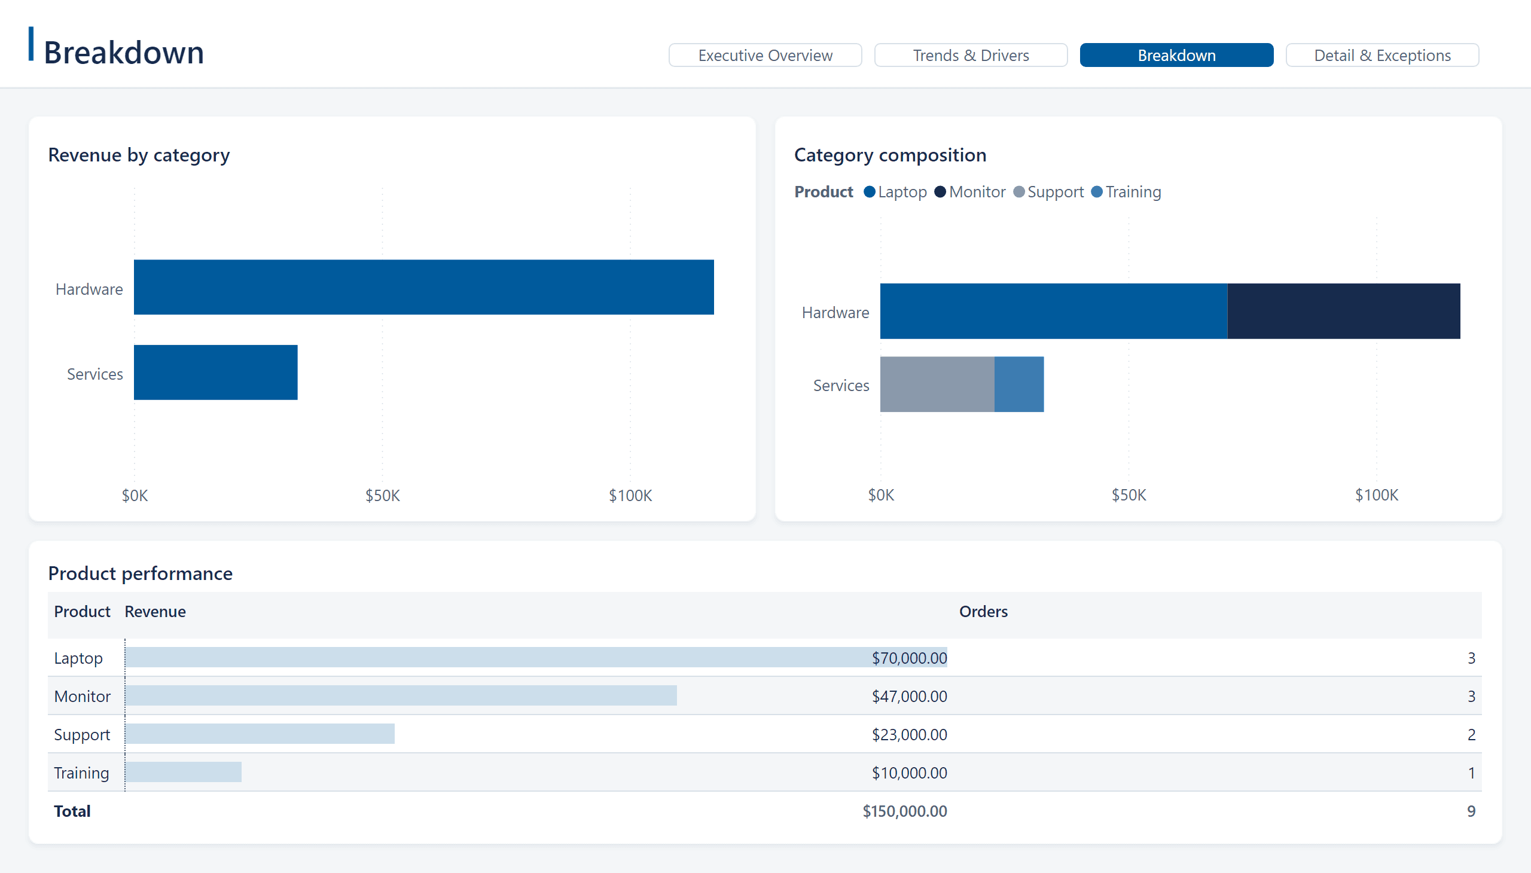Click the $70,000.00 revenue value

(909, 658)
